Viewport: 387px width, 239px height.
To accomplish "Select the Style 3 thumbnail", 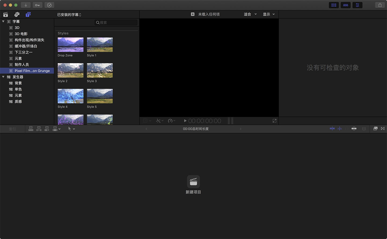I will coord(100,70).
